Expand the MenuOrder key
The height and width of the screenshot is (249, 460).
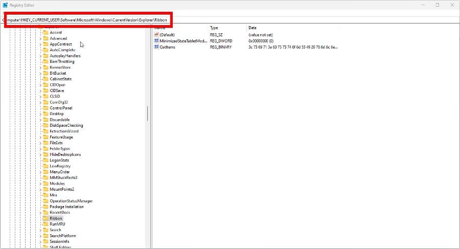(x=40, y=172)
